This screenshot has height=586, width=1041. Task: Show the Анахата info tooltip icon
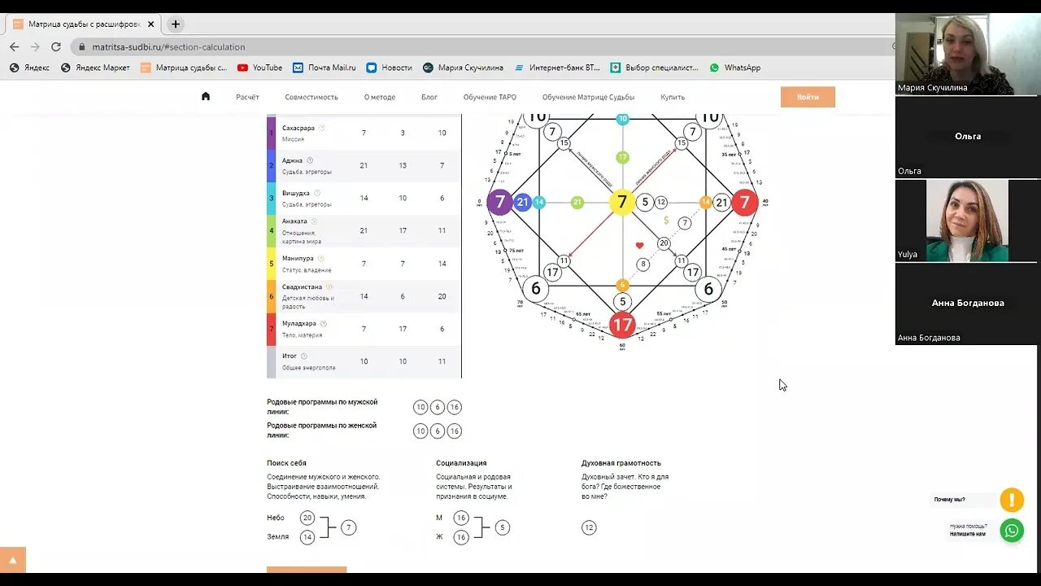click(314, 221)
